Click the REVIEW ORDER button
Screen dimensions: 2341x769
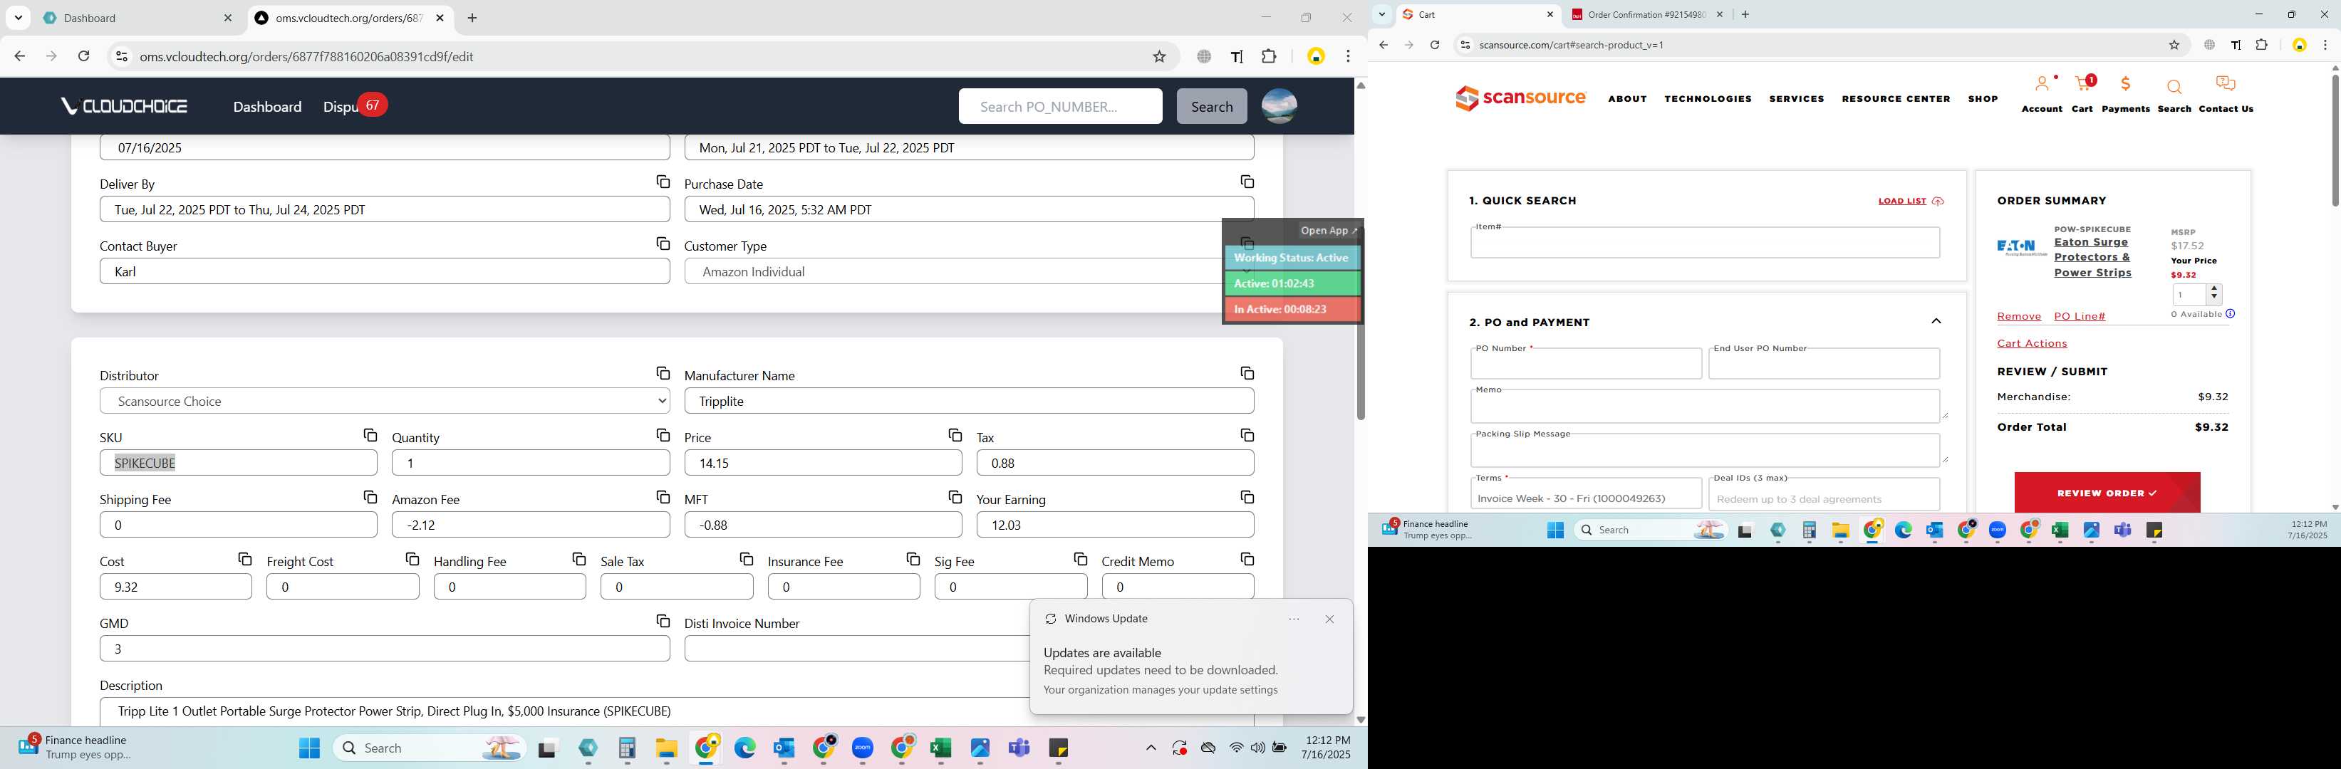(2107, 493)
